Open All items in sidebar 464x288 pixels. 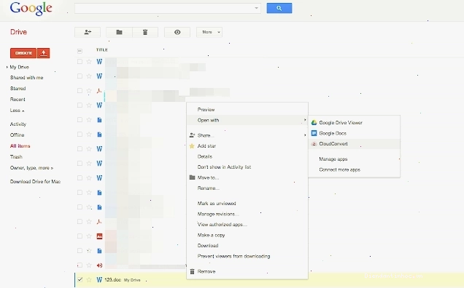coord(20,146)
